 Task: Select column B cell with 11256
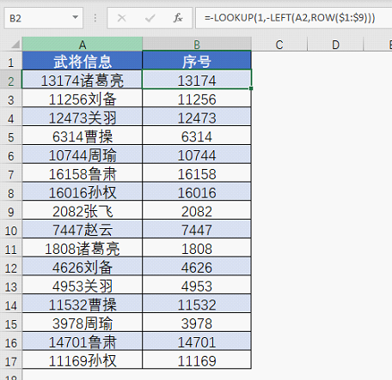click(197, 99)
